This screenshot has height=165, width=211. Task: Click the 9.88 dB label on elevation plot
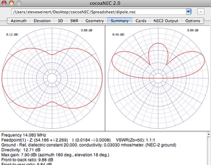tap(193, 30)
